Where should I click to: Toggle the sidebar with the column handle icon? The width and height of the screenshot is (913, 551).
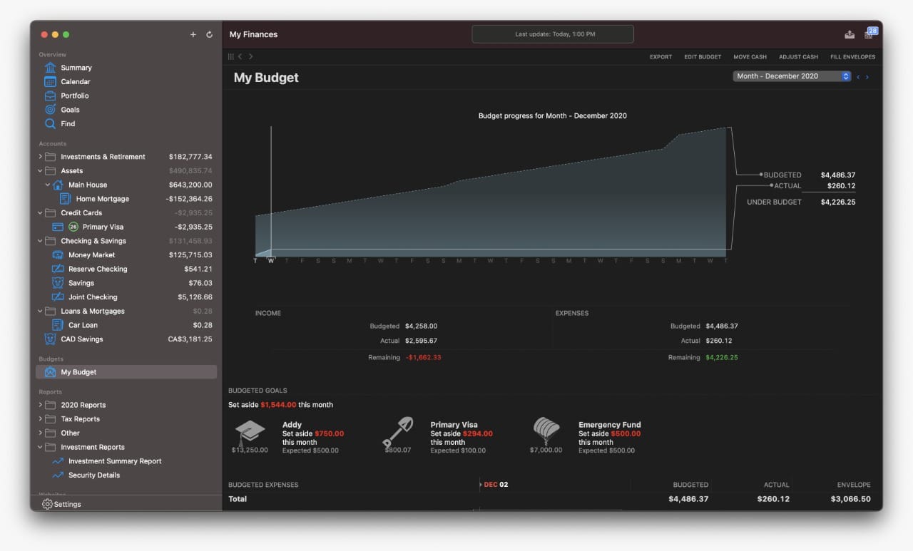pyautogui.click(x=231, y=56)
